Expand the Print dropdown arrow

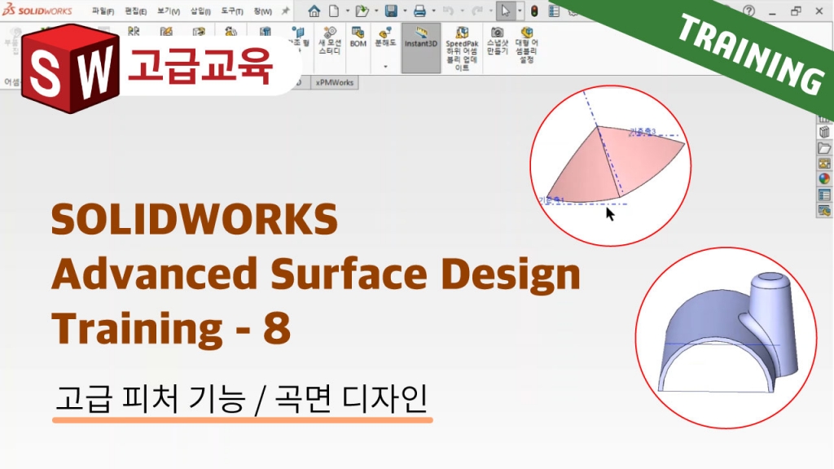(433, 11)
